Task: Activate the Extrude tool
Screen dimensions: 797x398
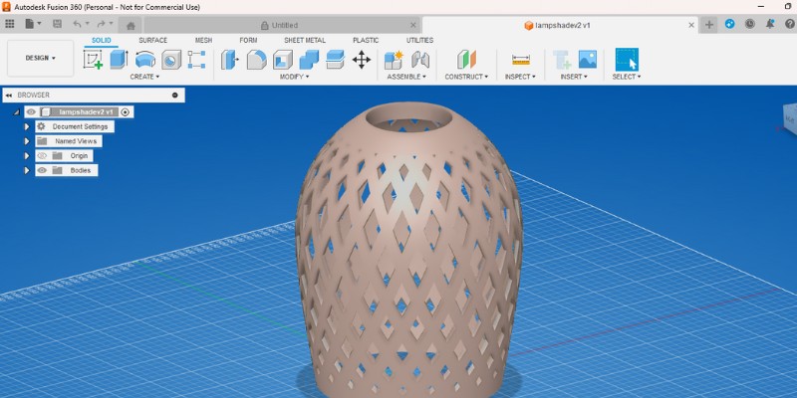Action: point(119,60)
